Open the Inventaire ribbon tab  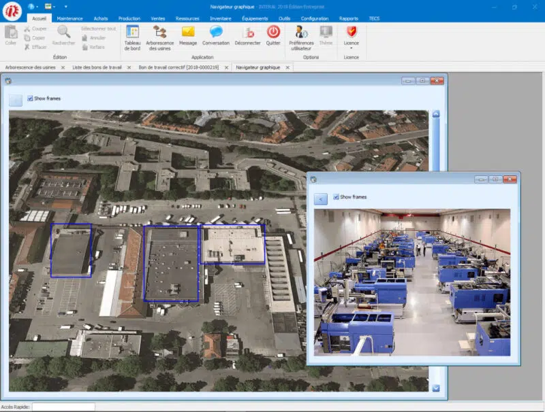click(220, 18)
